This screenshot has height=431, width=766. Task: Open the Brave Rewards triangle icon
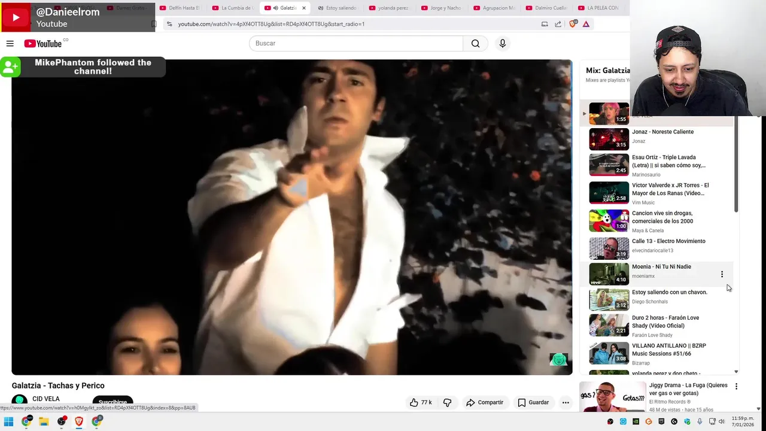(586, 24)
